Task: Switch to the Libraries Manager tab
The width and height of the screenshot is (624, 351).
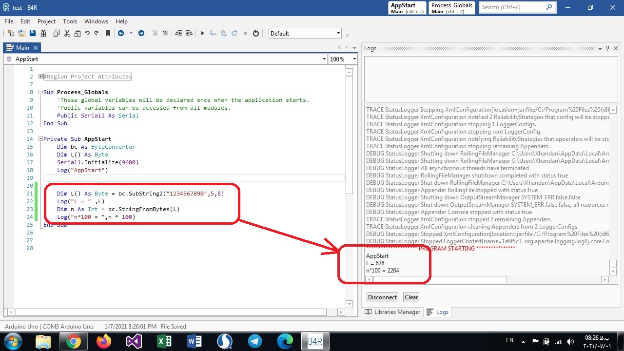Action: coord(392,312)
